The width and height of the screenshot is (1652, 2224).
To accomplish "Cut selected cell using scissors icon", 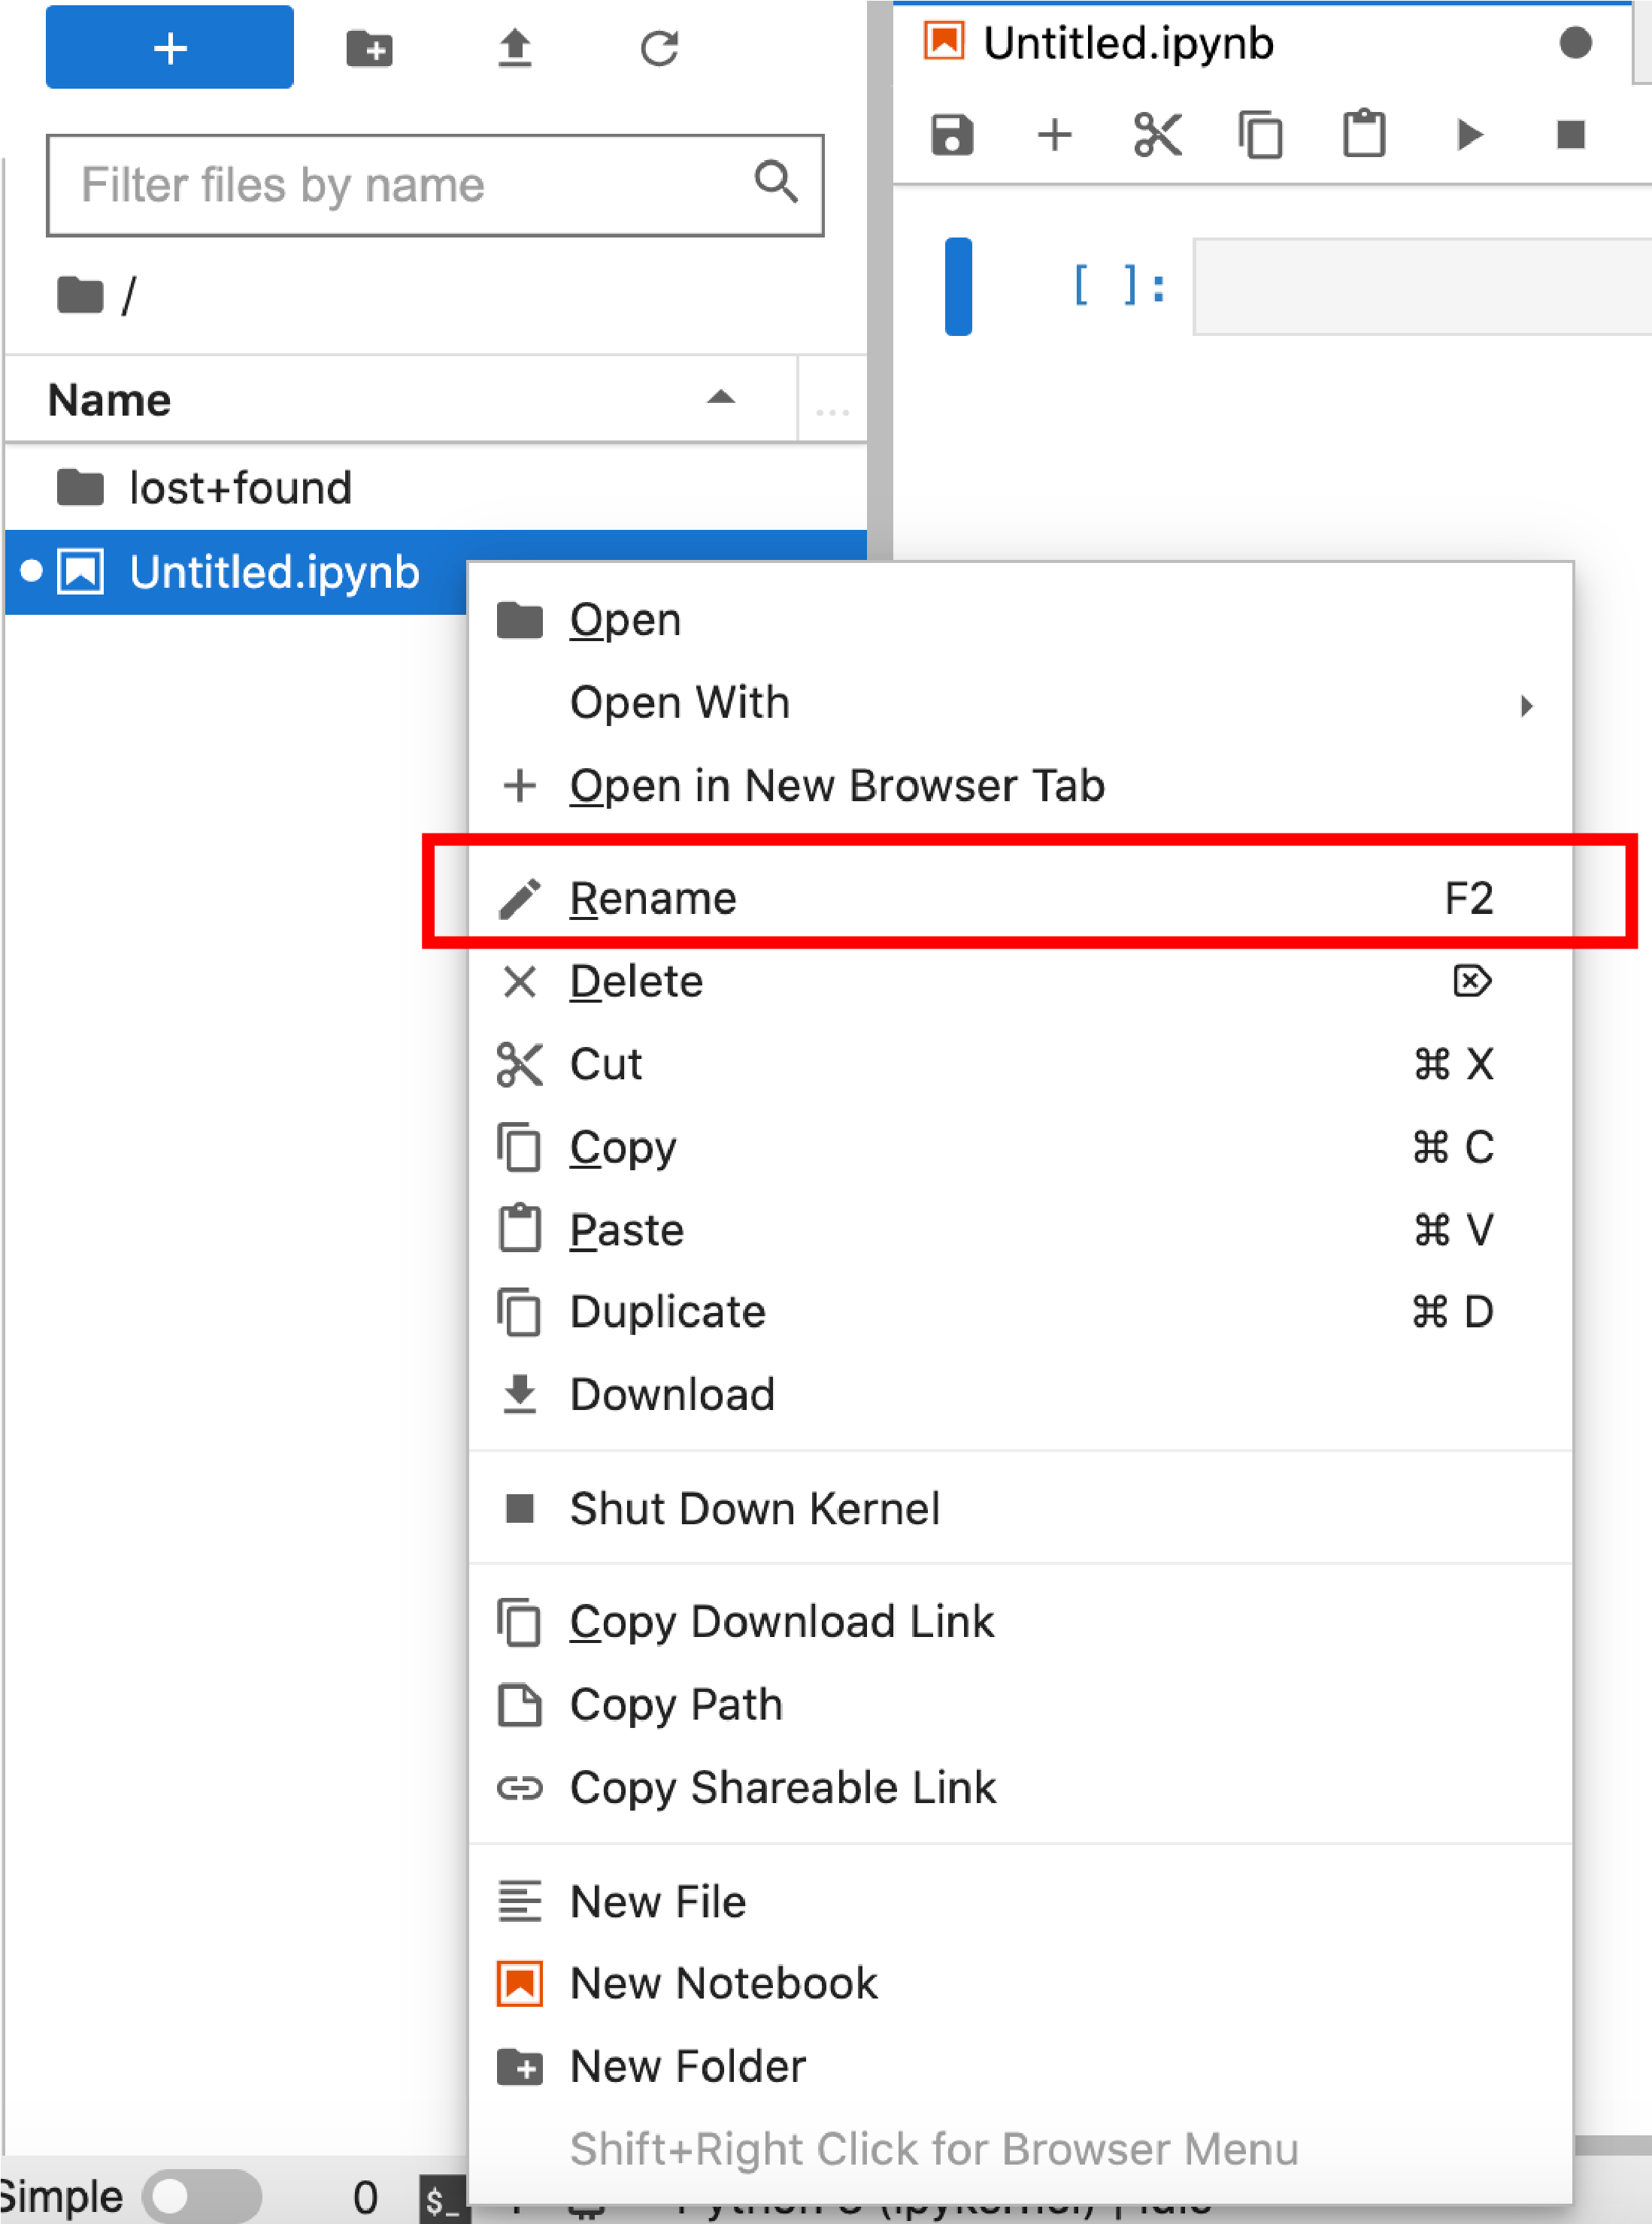I will coord(1158,134).
